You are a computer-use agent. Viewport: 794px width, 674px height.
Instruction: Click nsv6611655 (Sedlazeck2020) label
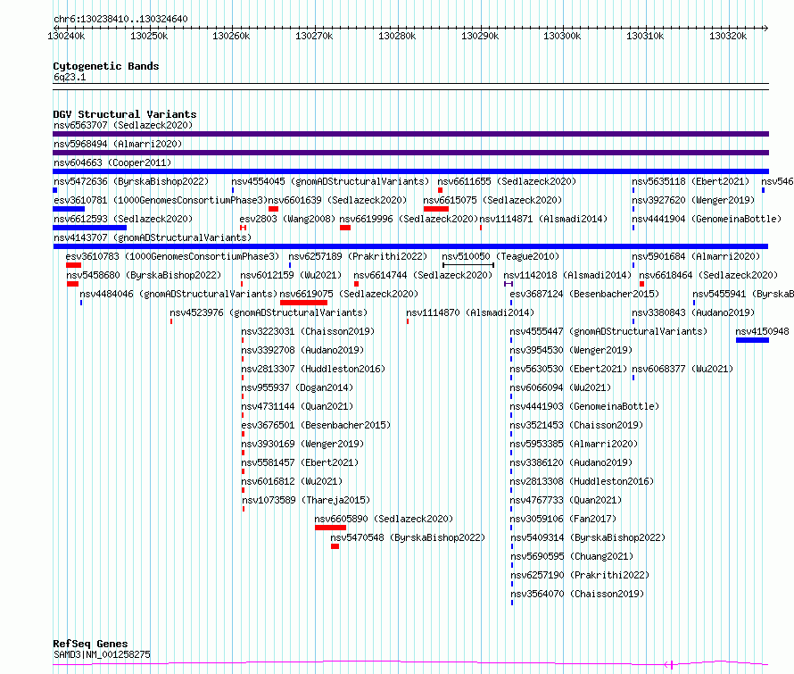507,181
